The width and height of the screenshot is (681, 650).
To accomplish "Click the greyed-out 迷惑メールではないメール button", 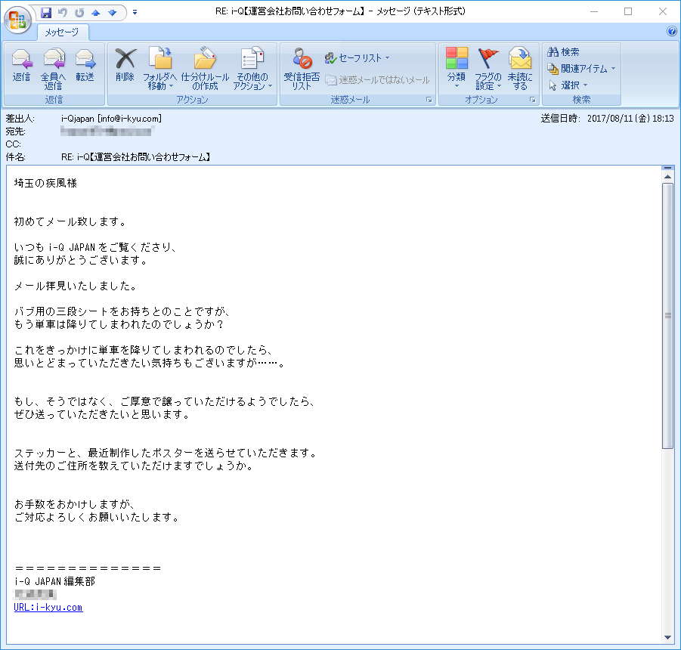I will point(377,80).
